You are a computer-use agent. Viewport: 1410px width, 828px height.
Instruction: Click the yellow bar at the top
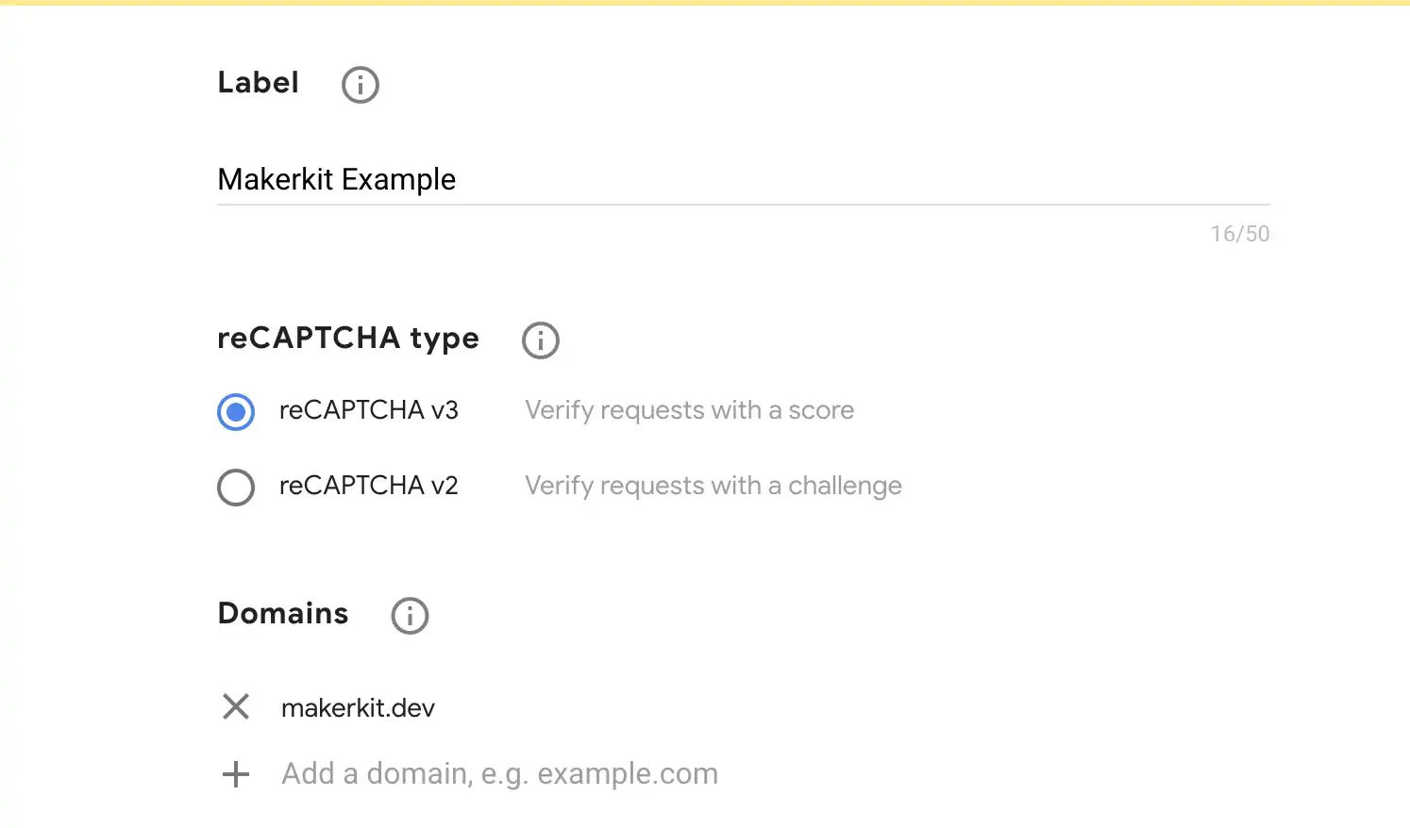705,3
